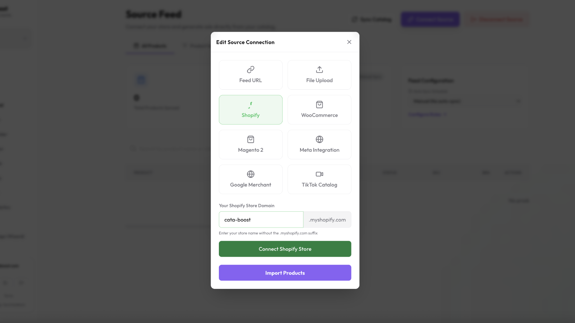Click the Import Products button
This screenshot has width=575, height=323.
pyautogui.click(x=285, y=273)
